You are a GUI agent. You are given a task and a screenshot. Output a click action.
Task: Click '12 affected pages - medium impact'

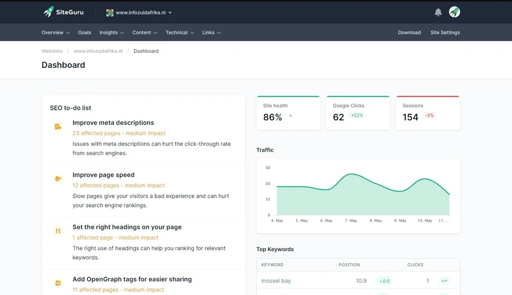(119, 185)
